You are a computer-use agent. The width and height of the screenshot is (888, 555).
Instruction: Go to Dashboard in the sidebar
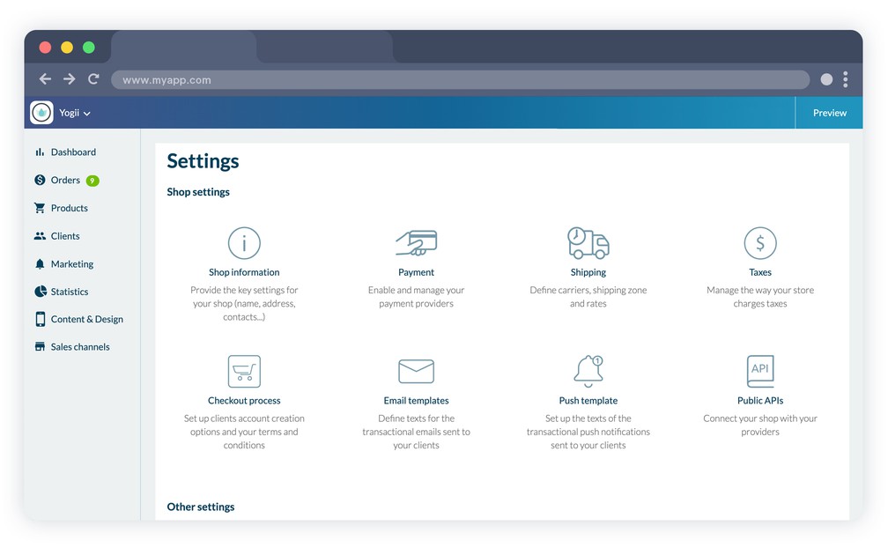(x=74, y=152)
